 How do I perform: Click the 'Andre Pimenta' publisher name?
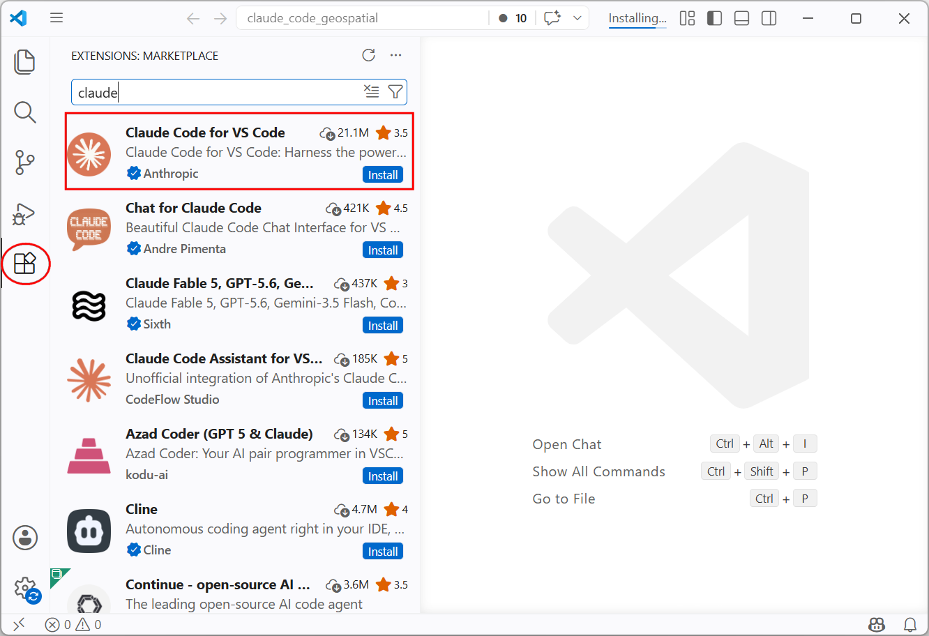[185, 249]
